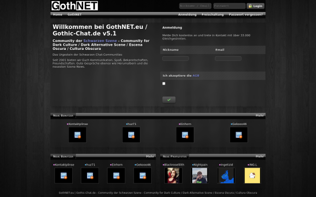Image resolution: width=316 pixels, height=197 pixels.
Task: Open Kontaktplinse name in wide user row
Action: [x=78, y=124]
